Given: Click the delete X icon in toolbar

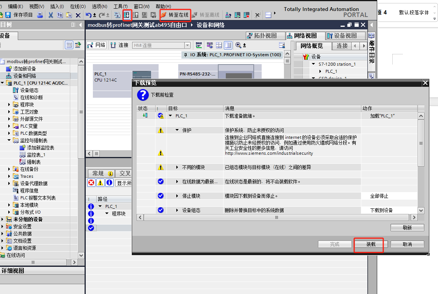Looking at the screenshot, I should tap(78, 15).
